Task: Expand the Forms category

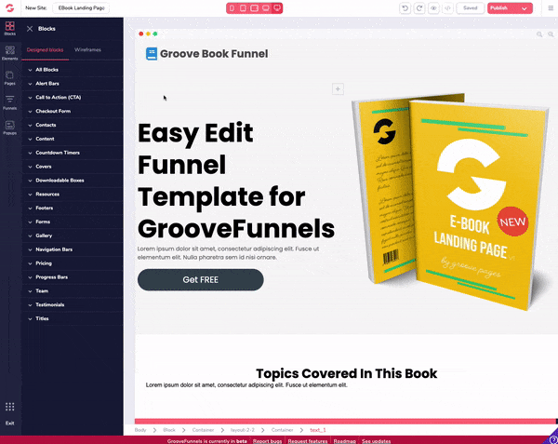Action: [73, 222]
